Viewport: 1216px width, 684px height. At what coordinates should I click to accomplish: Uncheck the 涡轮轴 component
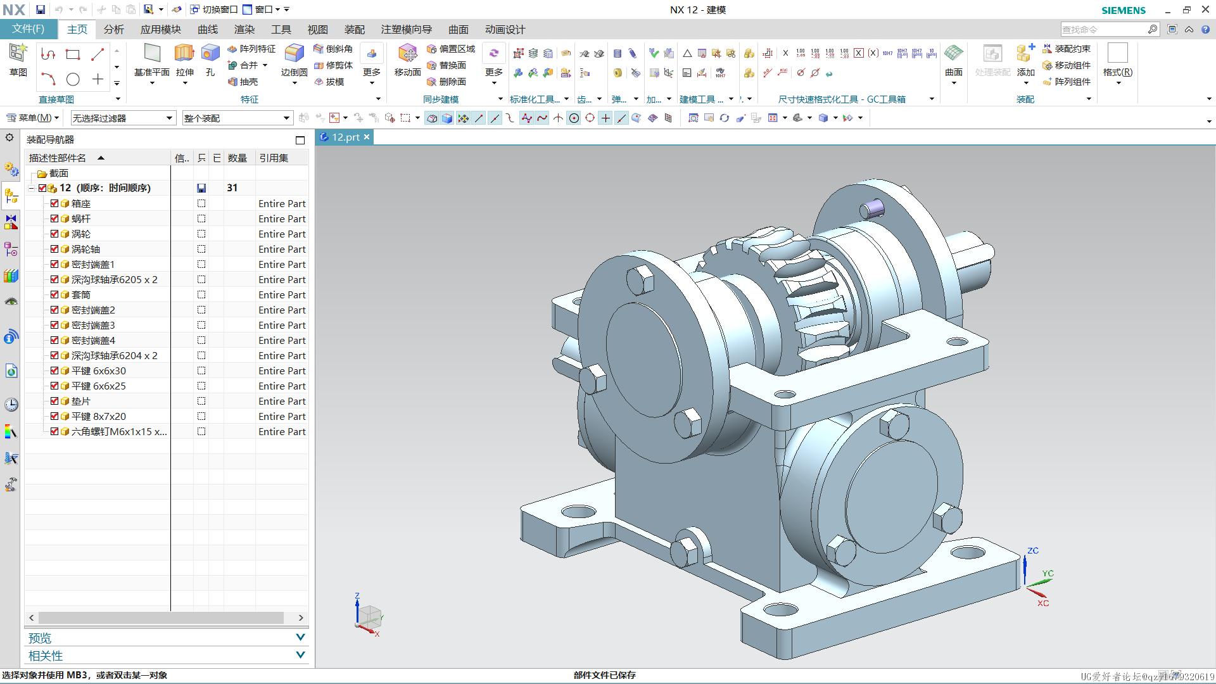point(54,249)
